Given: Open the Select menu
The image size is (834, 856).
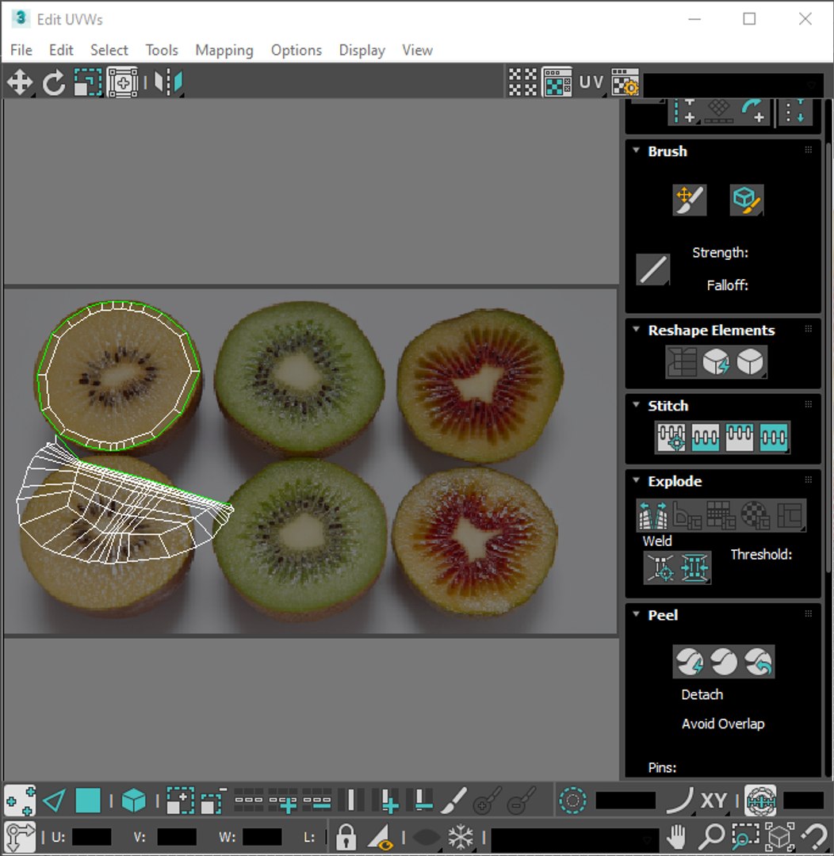Looking at the screenshot, I should 109,50.
